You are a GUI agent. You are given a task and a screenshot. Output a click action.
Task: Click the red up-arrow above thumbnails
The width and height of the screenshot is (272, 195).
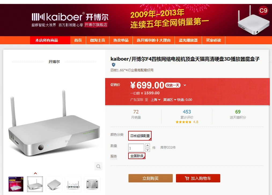[x=35, y=173]
